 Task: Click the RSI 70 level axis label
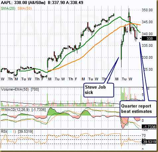click(144, 135)
